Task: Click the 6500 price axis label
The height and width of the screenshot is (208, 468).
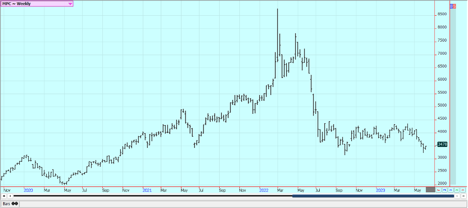Action: coord(442,66)
